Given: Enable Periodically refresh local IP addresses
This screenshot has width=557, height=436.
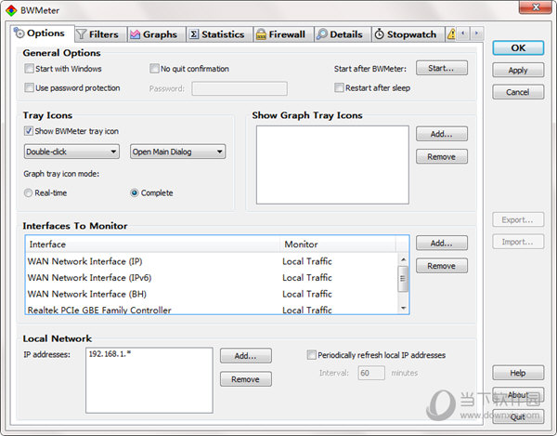Looking at the screenshot, I should click(311, 355).
